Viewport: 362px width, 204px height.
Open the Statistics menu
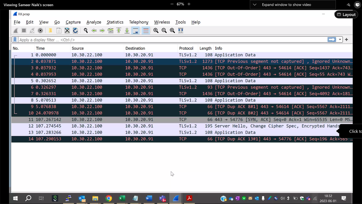115,22
